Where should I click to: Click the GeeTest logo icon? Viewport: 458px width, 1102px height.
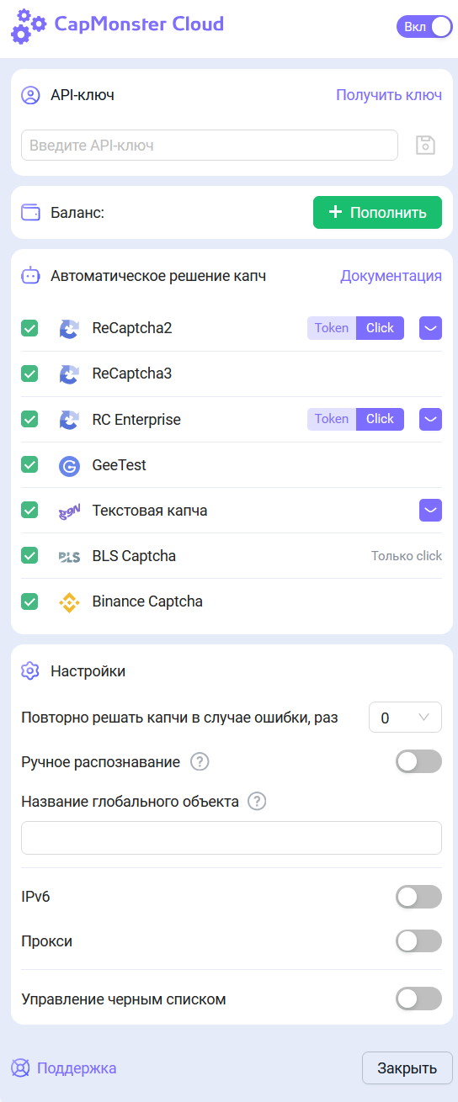(x=69, y=465)
